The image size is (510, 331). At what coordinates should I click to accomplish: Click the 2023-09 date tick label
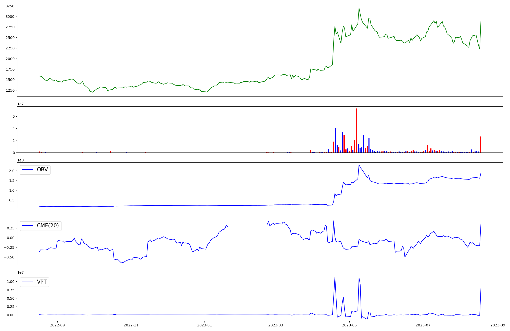coord(498,325)
